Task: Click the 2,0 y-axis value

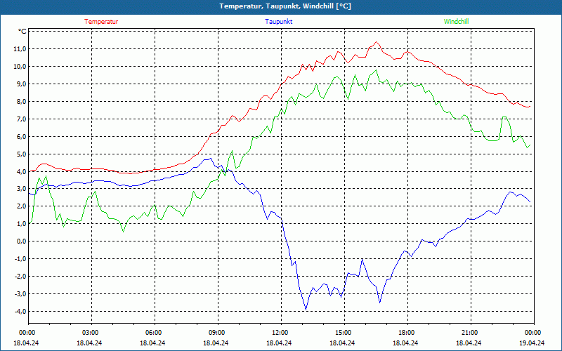Action: tap(21, 206)
